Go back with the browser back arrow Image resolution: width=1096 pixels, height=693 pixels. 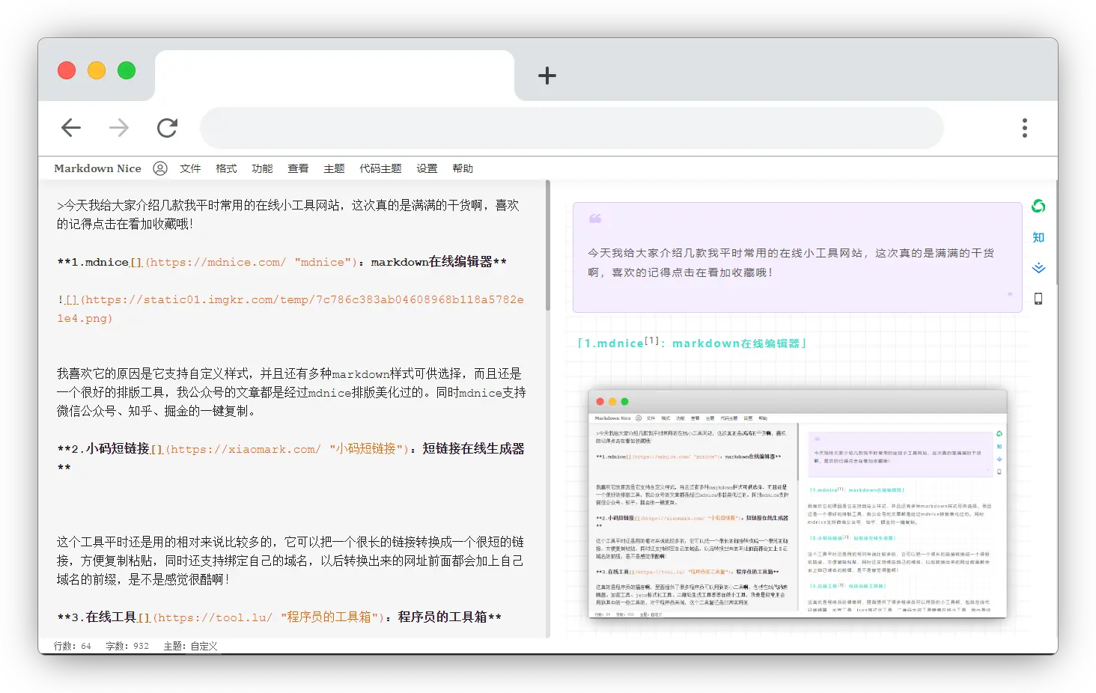click(71, 128)
